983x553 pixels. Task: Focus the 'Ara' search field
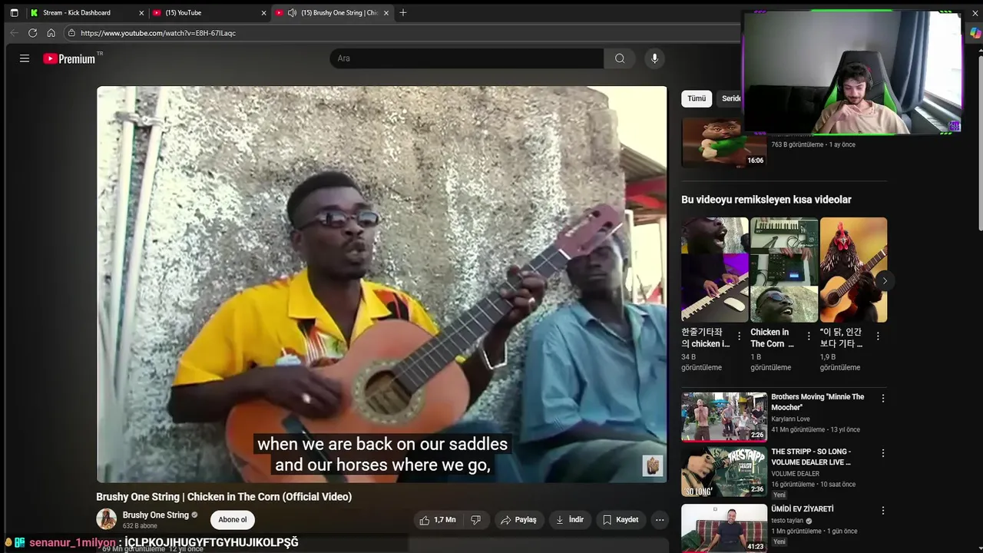[x=467, y=58]
